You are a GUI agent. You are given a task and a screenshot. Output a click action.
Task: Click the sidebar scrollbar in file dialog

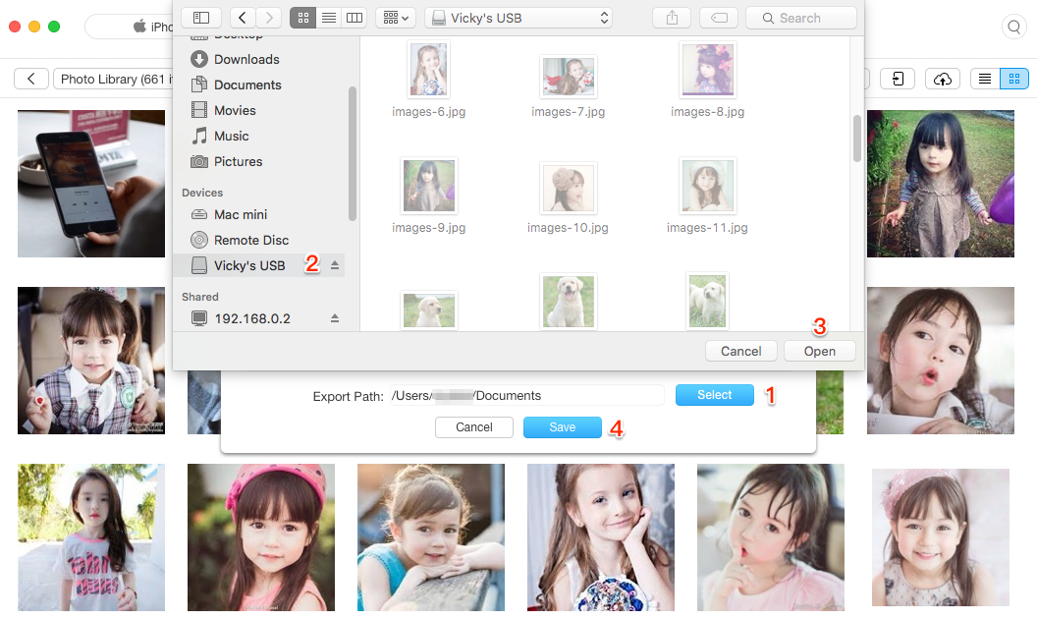(353, 153)
